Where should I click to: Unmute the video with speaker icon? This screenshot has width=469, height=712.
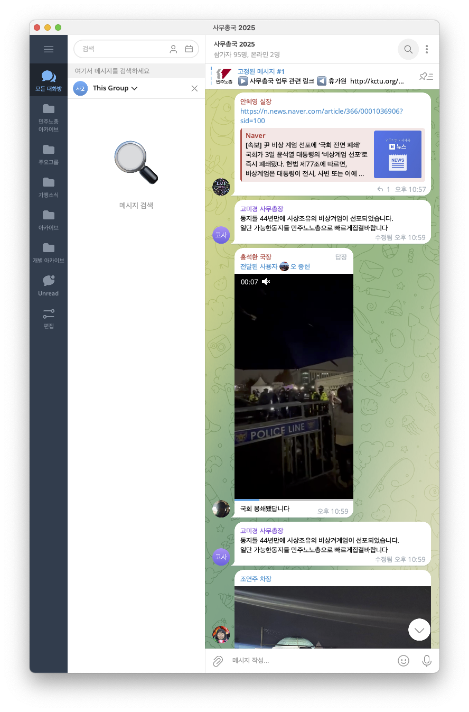(x=266, y=282)
